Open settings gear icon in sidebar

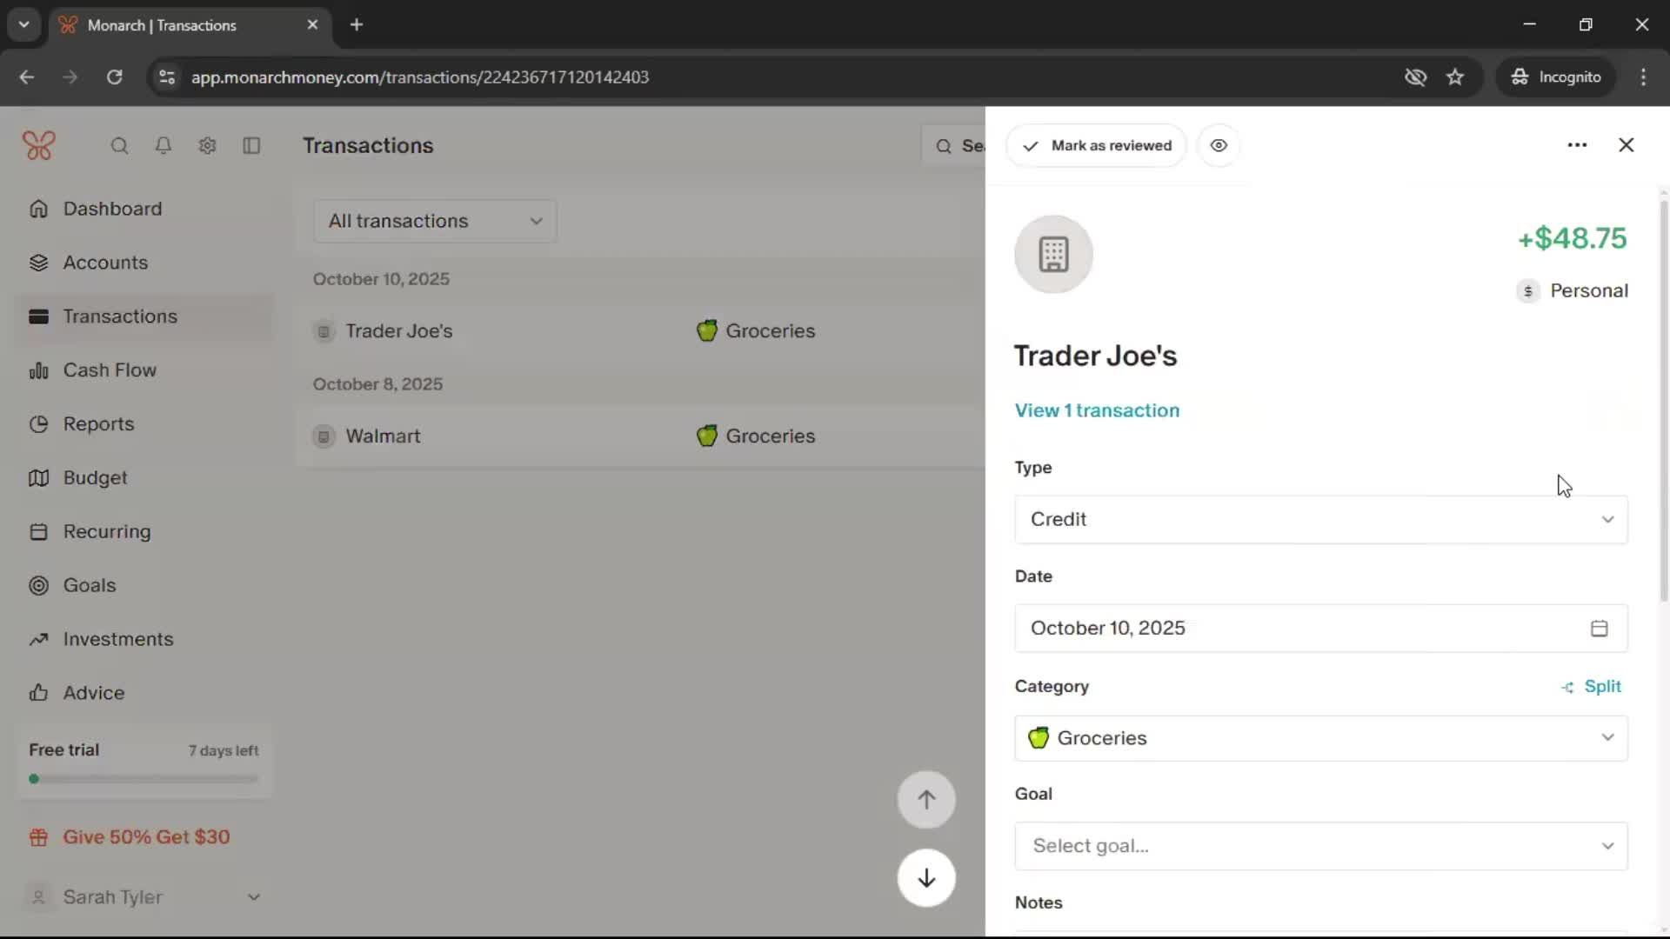(207, 146)
